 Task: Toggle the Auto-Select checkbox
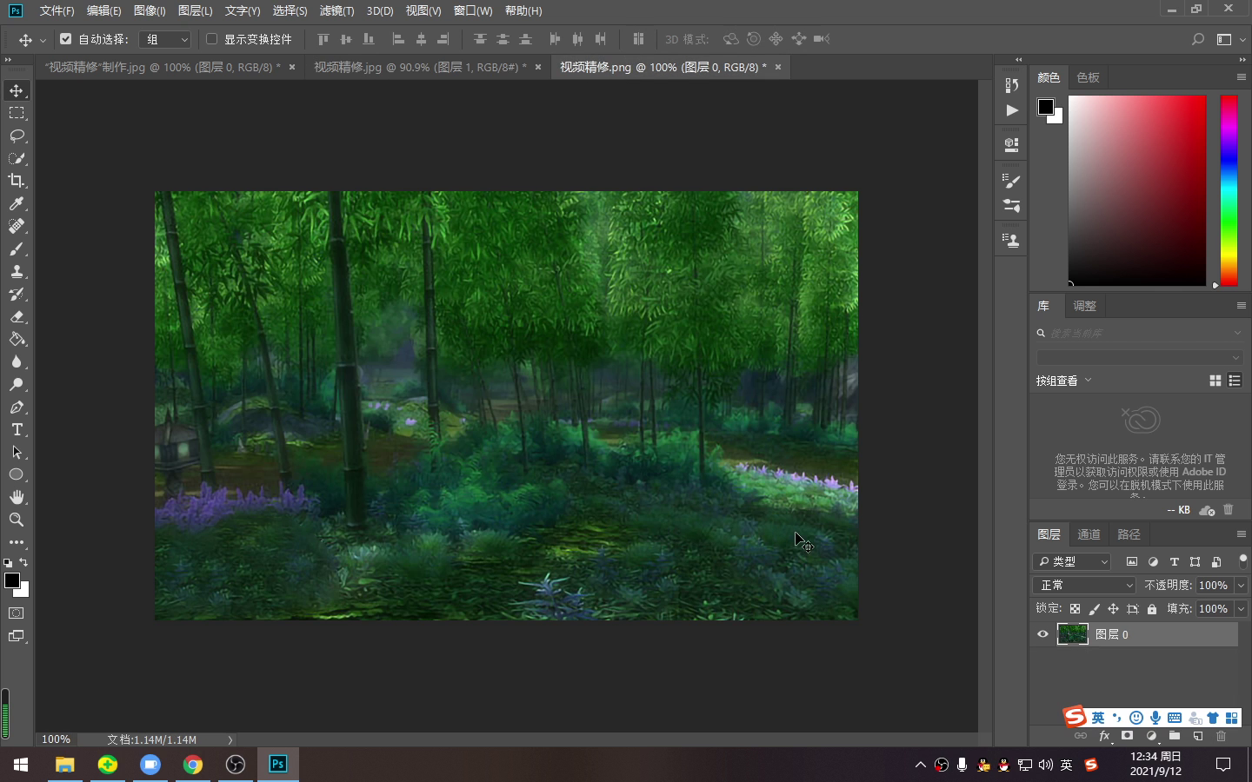click(x=65, y=39)
